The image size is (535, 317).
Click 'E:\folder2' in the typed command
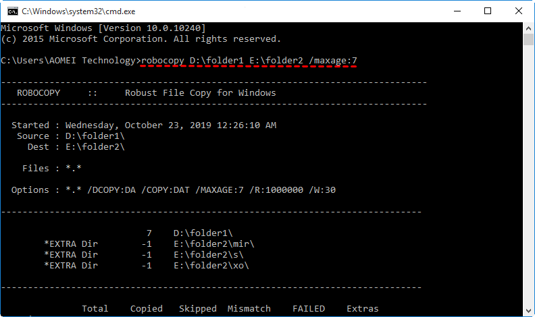tap(276, 61)
